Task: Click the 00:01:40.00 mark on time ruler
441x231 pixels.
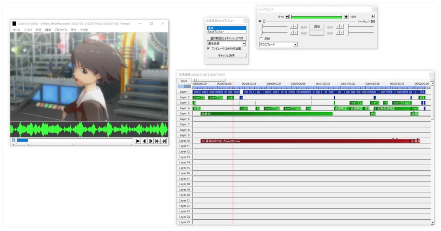Action: [x=347, y=84]
